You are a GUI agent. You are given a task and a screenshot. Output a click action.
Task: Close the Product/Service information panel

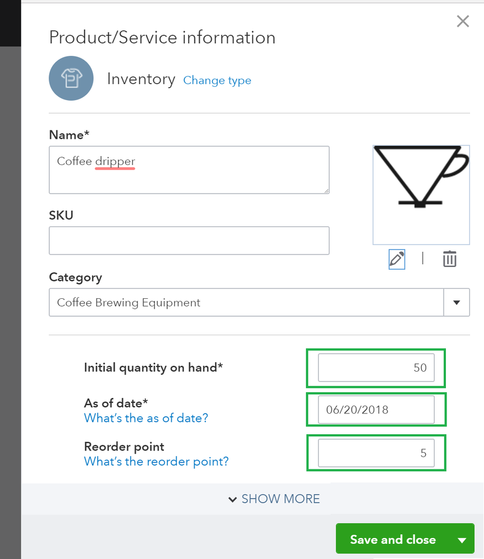click(463, 22)
